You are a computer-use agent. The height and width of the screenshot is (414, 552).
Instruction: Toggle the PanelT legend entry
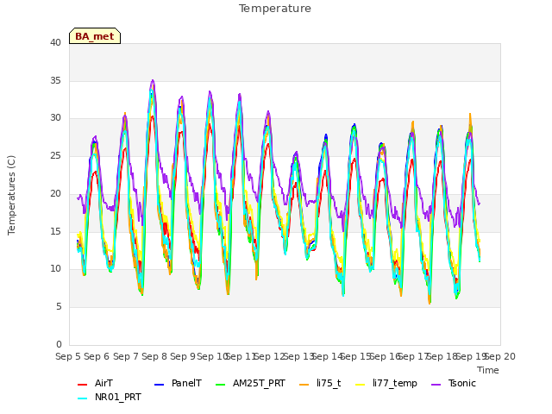178,383
